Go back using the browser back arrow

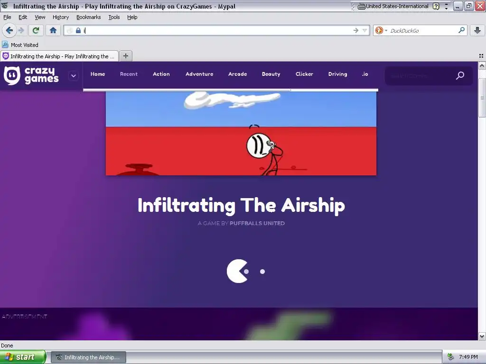click(9, 30)
